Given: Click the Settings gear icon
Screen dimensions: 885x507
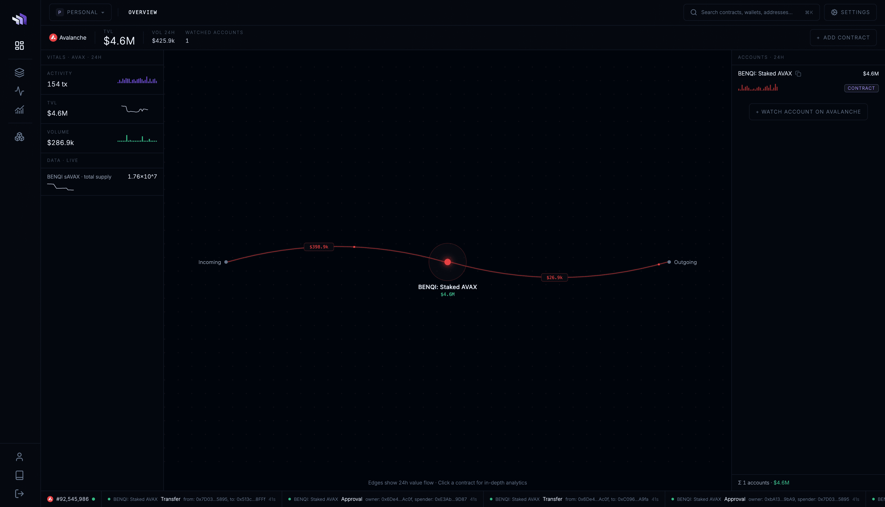Looking at the screenshot, I should pyautogui.click(x=834, y=12).
